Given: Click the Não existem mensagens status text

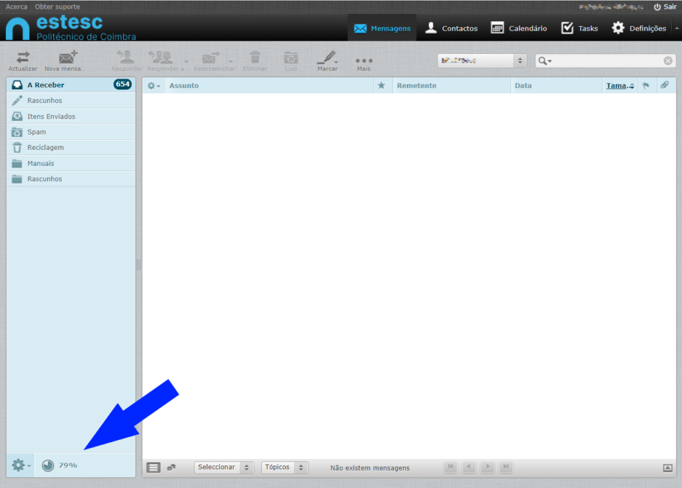Looking at the screenshot, I should point(370,468).
